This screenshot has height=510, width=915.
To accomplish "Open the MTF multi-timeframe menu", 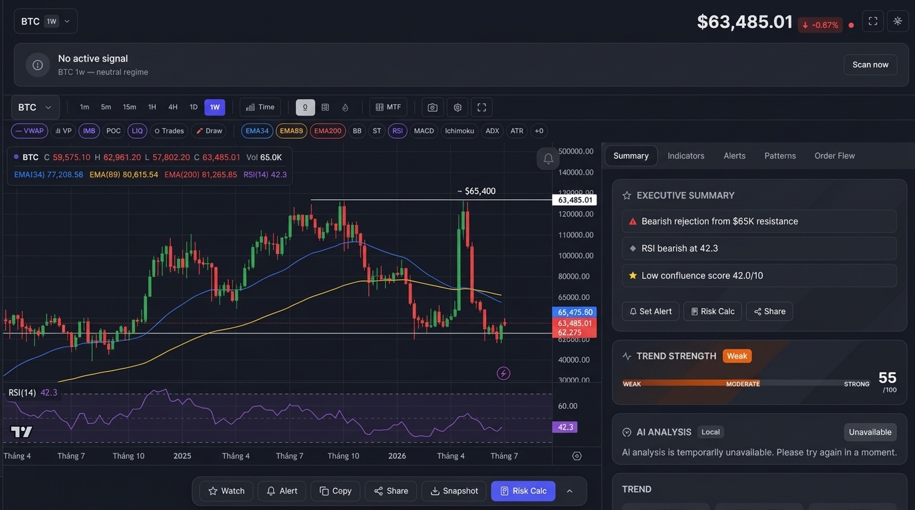I will pos(388,108).
